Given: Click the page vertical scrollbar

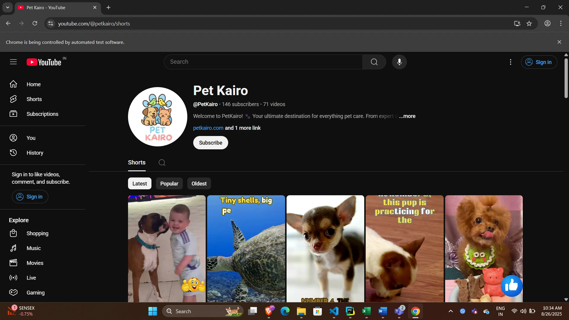Looking at the screenshot, I should pos(566,78).
